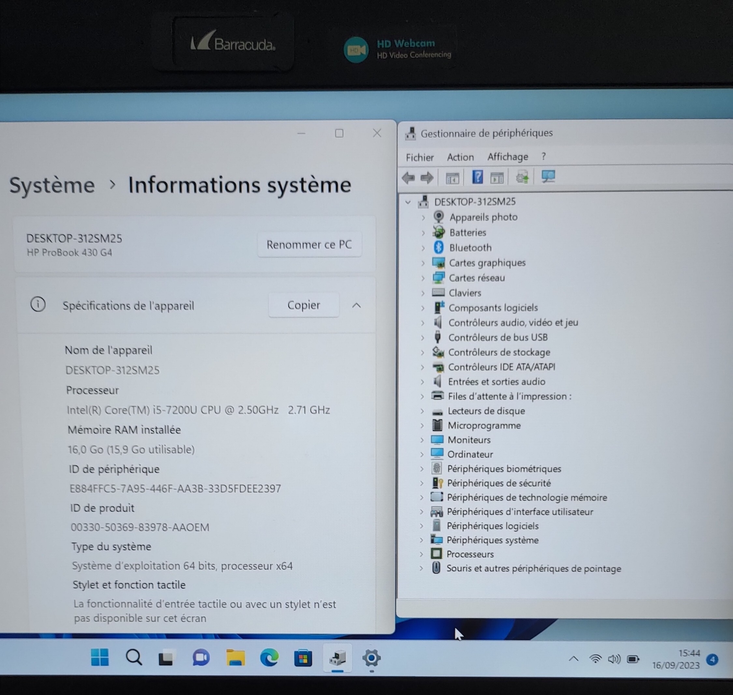Collapse Spécifications de l'appareil section chevron
This screenshot has width=733, height=695.
pos(356,305)
